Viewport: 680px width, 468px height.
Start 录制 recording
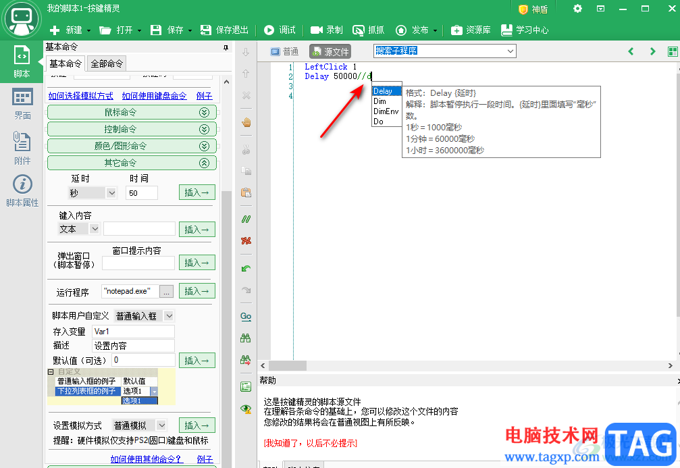tap(327, 30)
